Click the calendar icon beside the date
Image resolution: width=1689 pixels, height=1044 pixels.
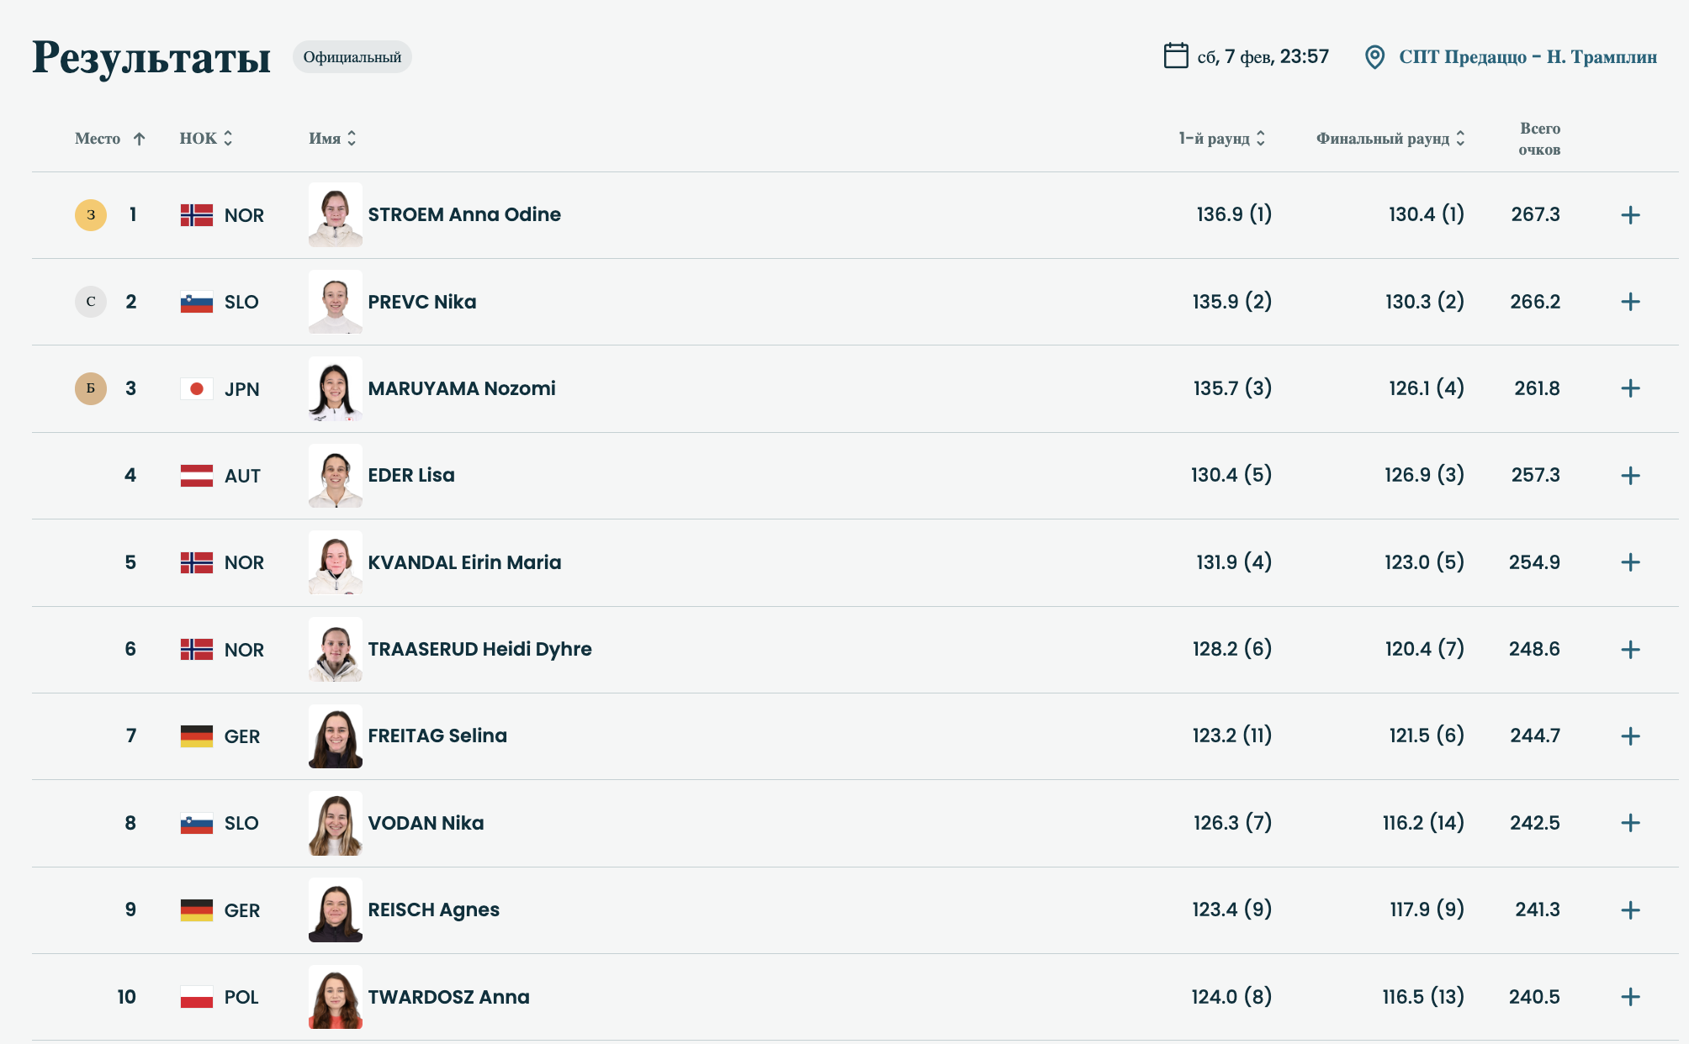tap(1175, 55)
